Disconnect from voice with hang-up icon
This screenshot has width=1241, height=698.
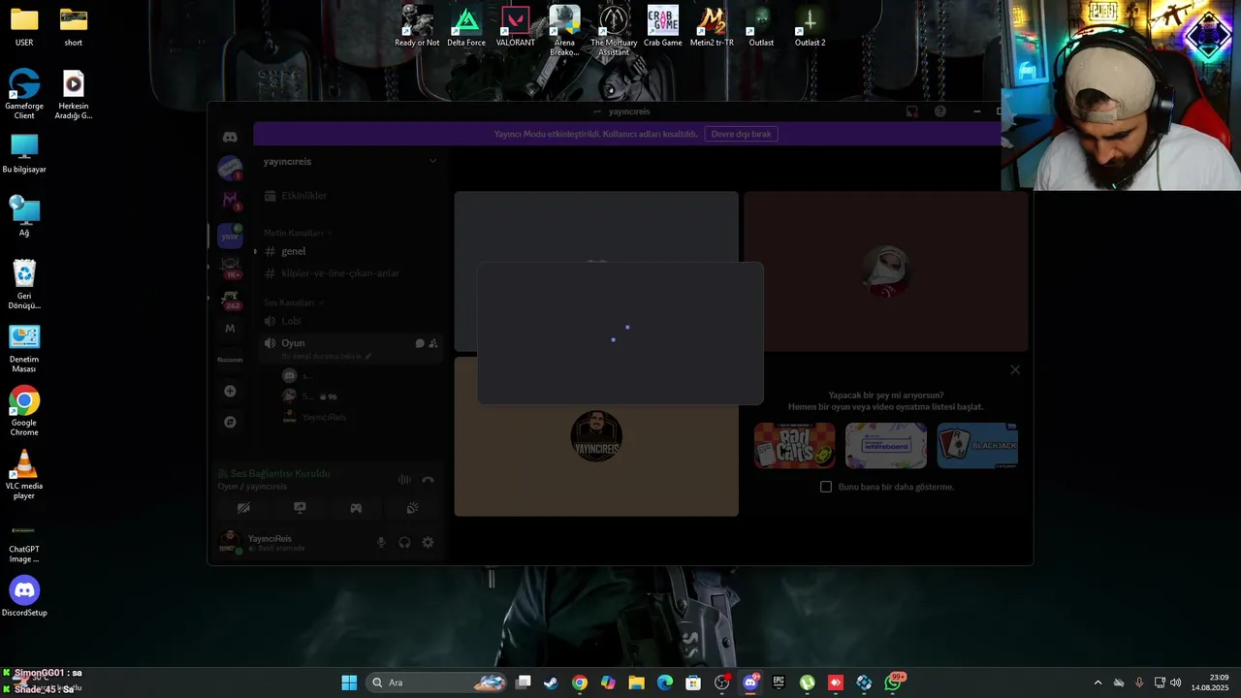click(428, 480)
